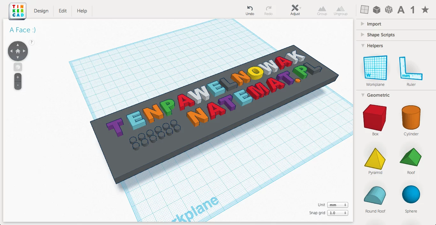This screenshot has height=225, width=436.
Task: Open the Design menu
Action: 41,11
